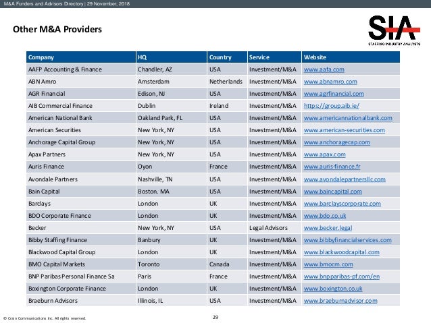Select the Country column header

(227, 57)
